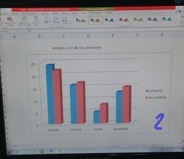Open Seleccionar datos dialog
This screenshot has width=184, height=159.
36,21
